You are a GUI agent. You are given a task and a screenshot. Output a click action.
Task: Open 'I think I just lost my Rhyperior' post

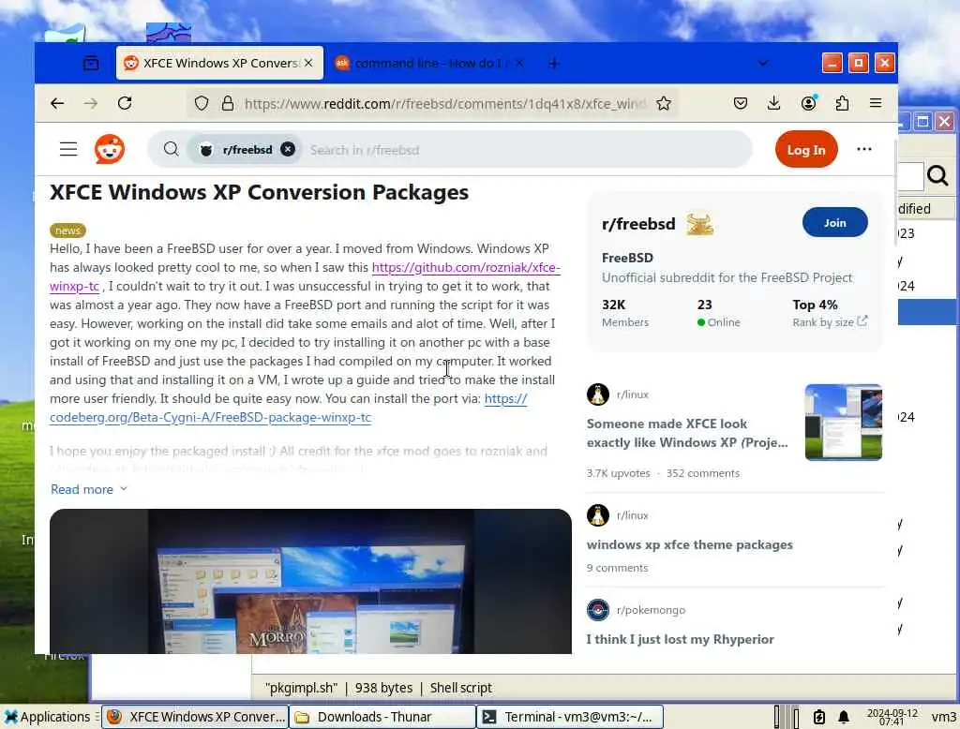pos(681,639)
